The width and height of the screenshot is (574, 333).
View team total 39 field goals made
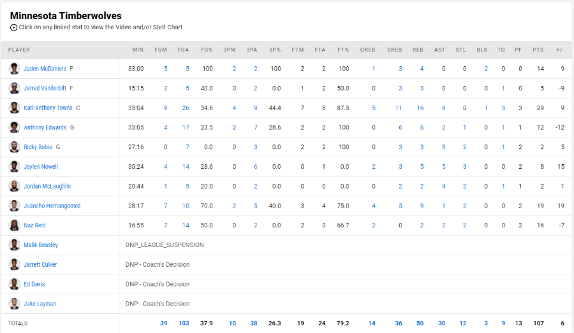tap(164, 323)
